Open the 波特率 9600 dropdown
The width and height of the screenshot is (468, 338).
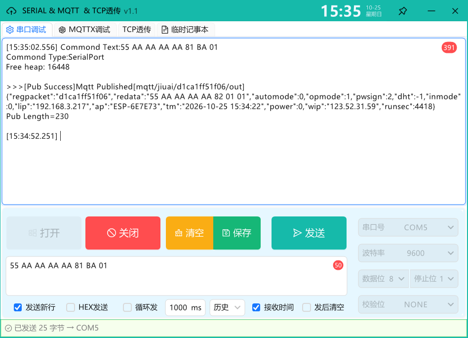[x=408, y=253]
